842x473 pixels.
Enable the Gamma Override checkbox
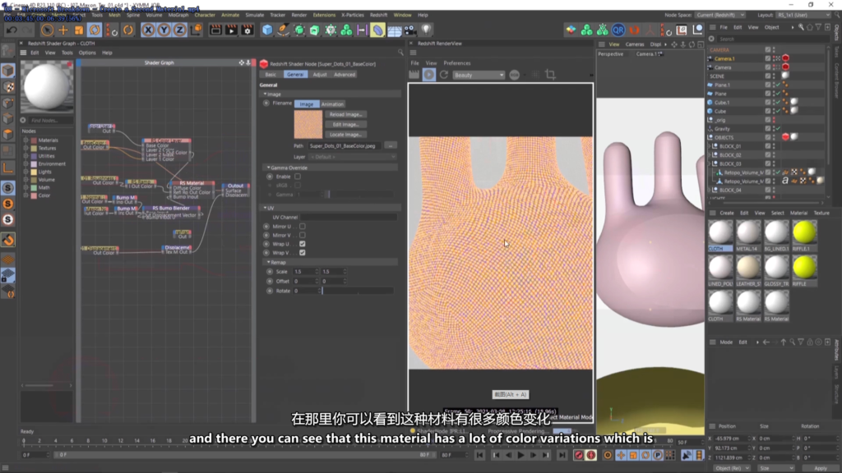[298, 176]
